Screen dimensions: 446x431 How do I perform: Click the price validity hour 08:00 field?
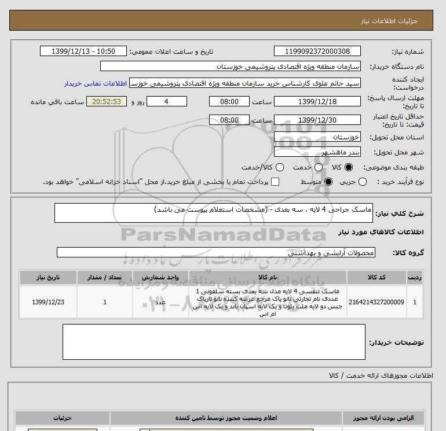(x=229, y=120)
